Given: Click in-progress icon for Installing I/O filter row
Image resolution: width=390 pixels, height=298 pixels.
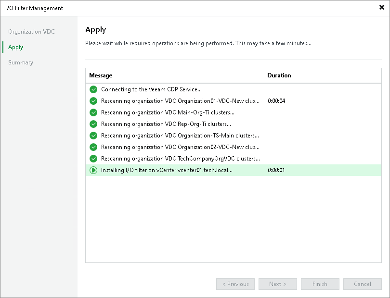Looking at the screenshot, I should 93,170.
